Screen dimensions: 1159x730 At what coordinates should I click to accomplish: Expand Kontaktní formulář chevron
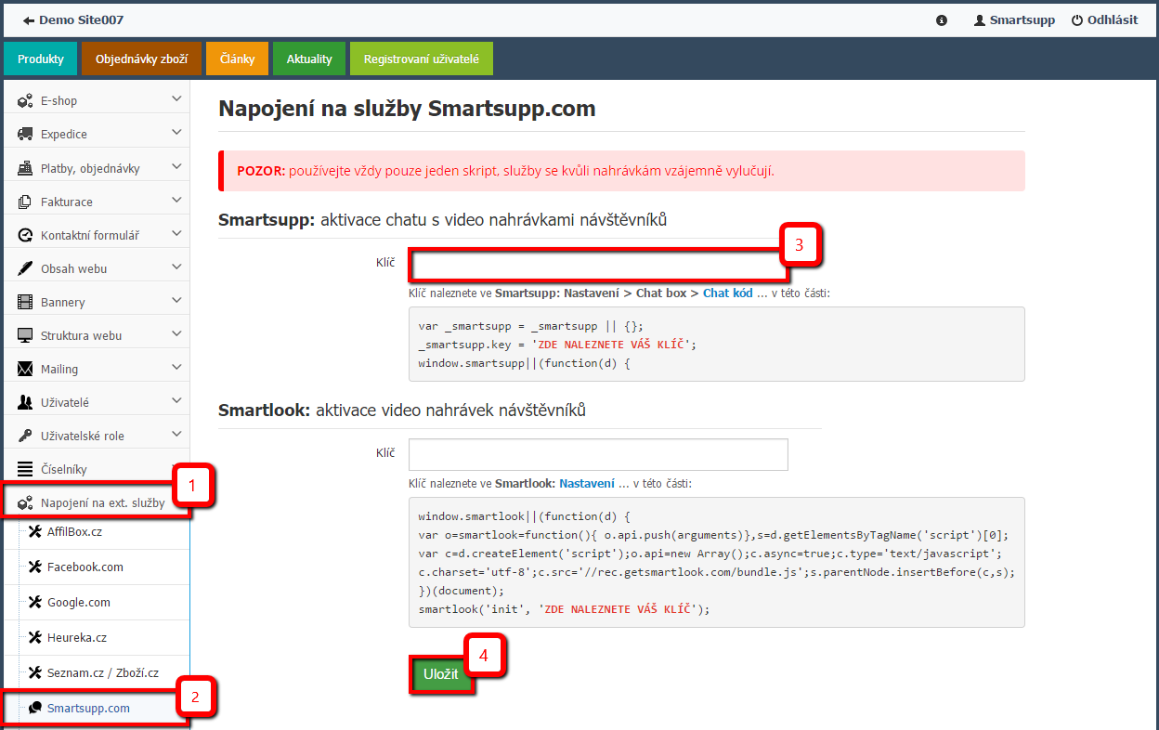pyautogui.click(x=176, y=234)
